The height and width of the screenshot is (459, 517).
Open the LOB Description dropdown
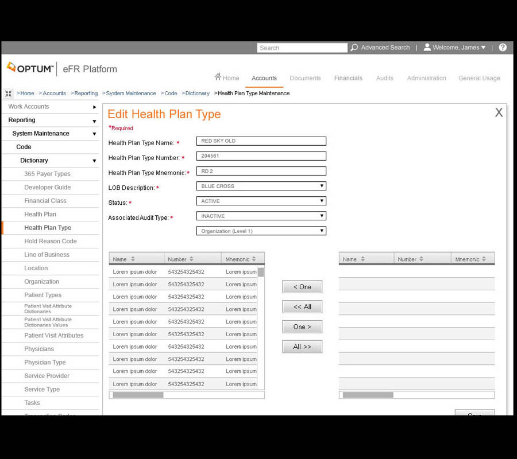(322, 186)
